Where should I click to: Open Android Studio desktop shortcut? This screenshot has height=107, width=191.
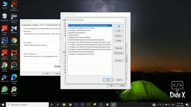(x=14, y=91)
